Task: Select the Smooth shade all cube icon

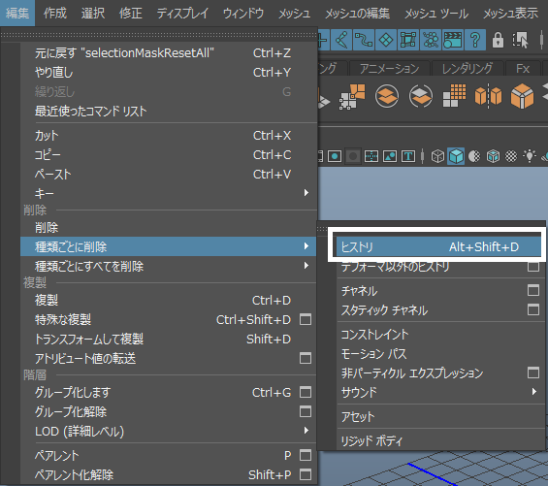Action: 456,156
